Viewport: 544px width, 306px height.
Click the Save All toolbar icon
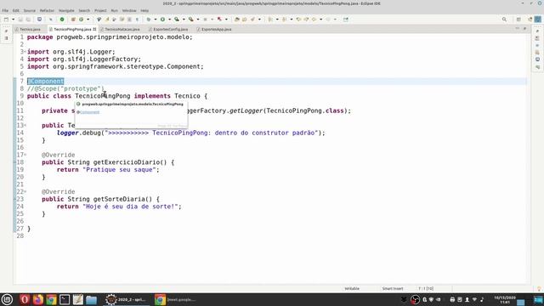28,20
